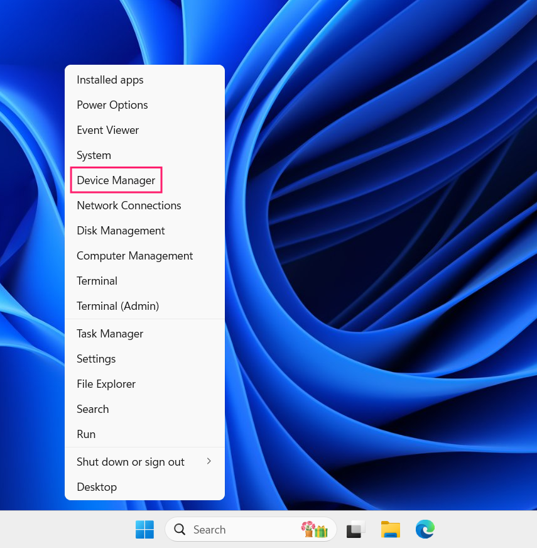
Task: Choose System in the menu
Action: [144, 155]
